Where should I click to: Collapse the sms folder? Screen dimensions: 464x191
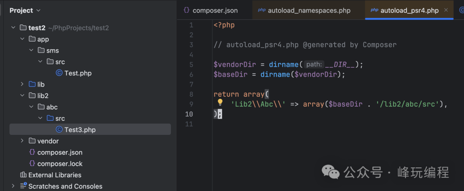pos(31,51)
